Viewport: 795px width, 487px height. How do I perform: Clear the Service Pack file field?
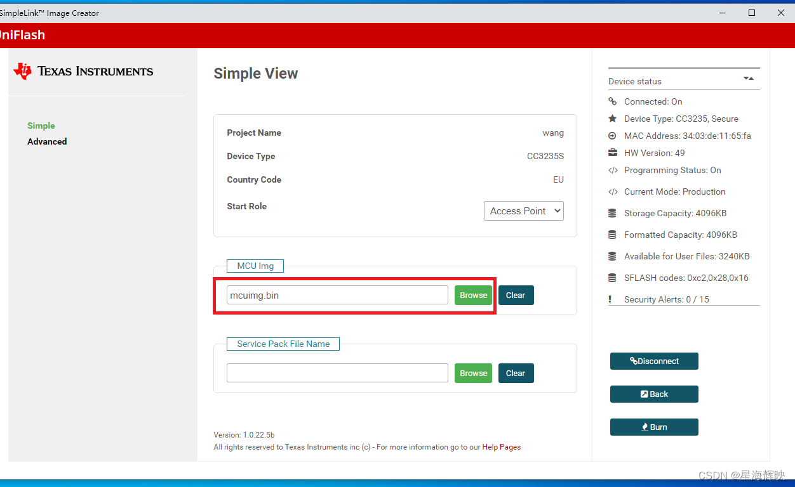click(x=516, y=373)
